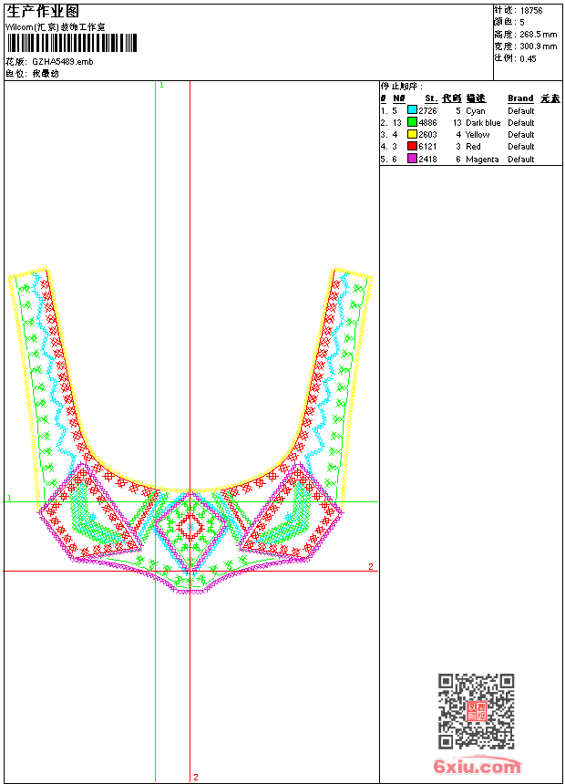Screen dimensions: 565x784
Task: Click the "Yellow" description text
Action: click(x=478, y=135)
